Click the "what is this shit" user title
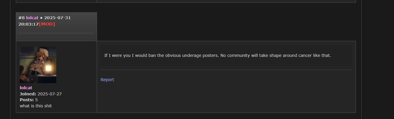 pos(35,106)
